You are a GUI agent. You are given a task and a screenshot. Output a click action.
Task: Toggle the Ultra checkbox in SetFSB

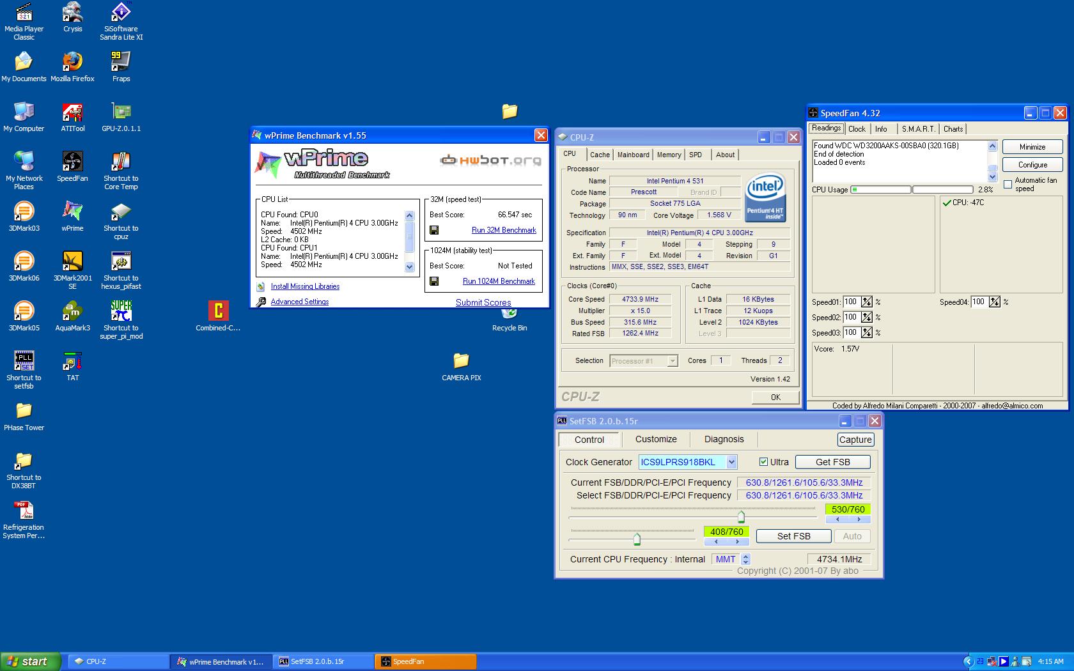tap(763, 462)
